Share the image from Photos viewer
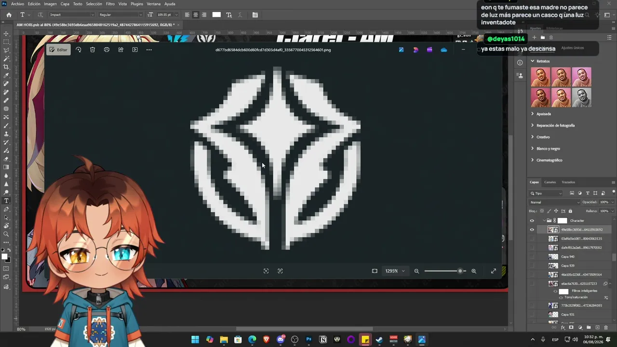 121,50
